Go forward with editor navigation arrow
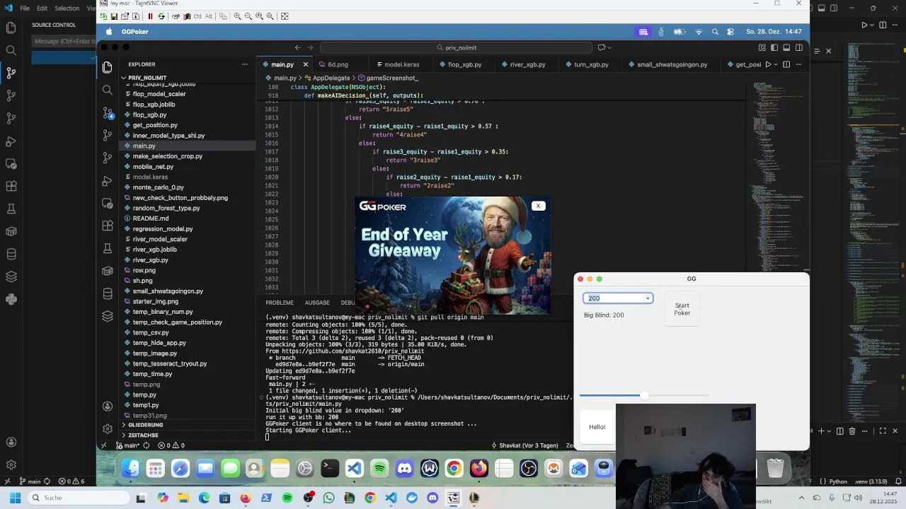This screenshot has height=509, width=906. 311,47
